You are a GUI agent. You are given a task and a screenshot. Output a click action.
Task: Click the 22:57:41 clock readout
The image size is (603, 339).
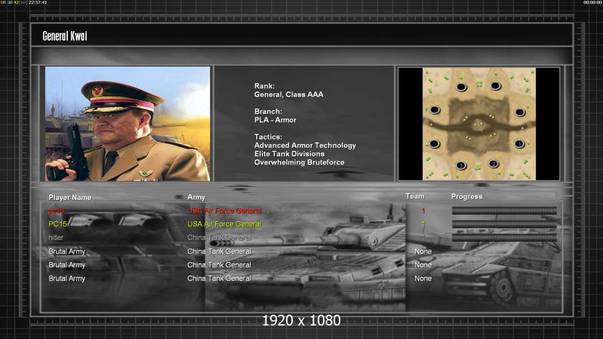38,2
